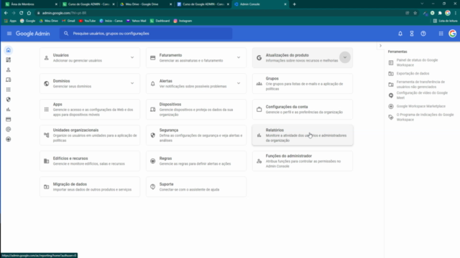Image resolution: width=460 pixels, height=258 pixels.
Task: Open the Yahoo Mail bookmark
Action: [137, 21]
